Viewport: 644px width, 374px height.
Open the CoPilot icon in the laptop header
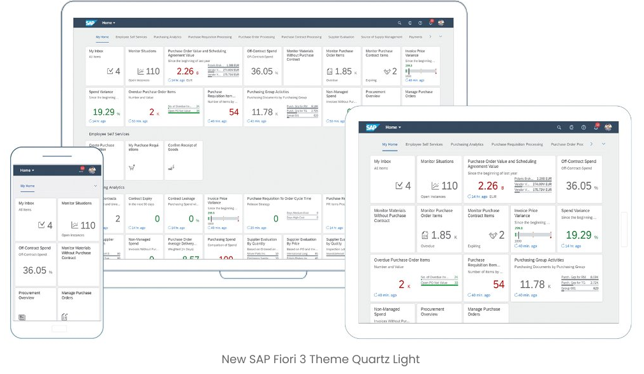(410, 23)
